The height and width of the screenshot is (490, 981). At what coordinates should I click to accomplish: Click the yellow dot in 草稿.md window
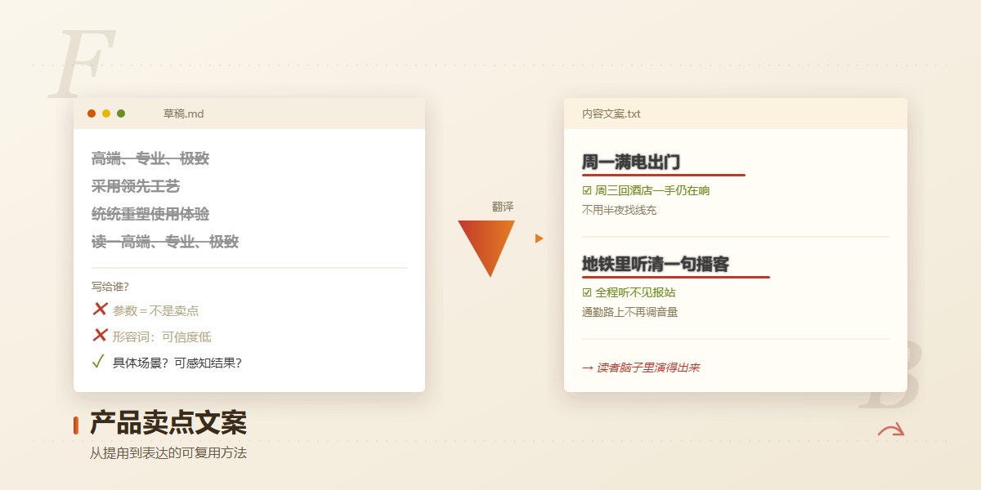click(106, 114)
